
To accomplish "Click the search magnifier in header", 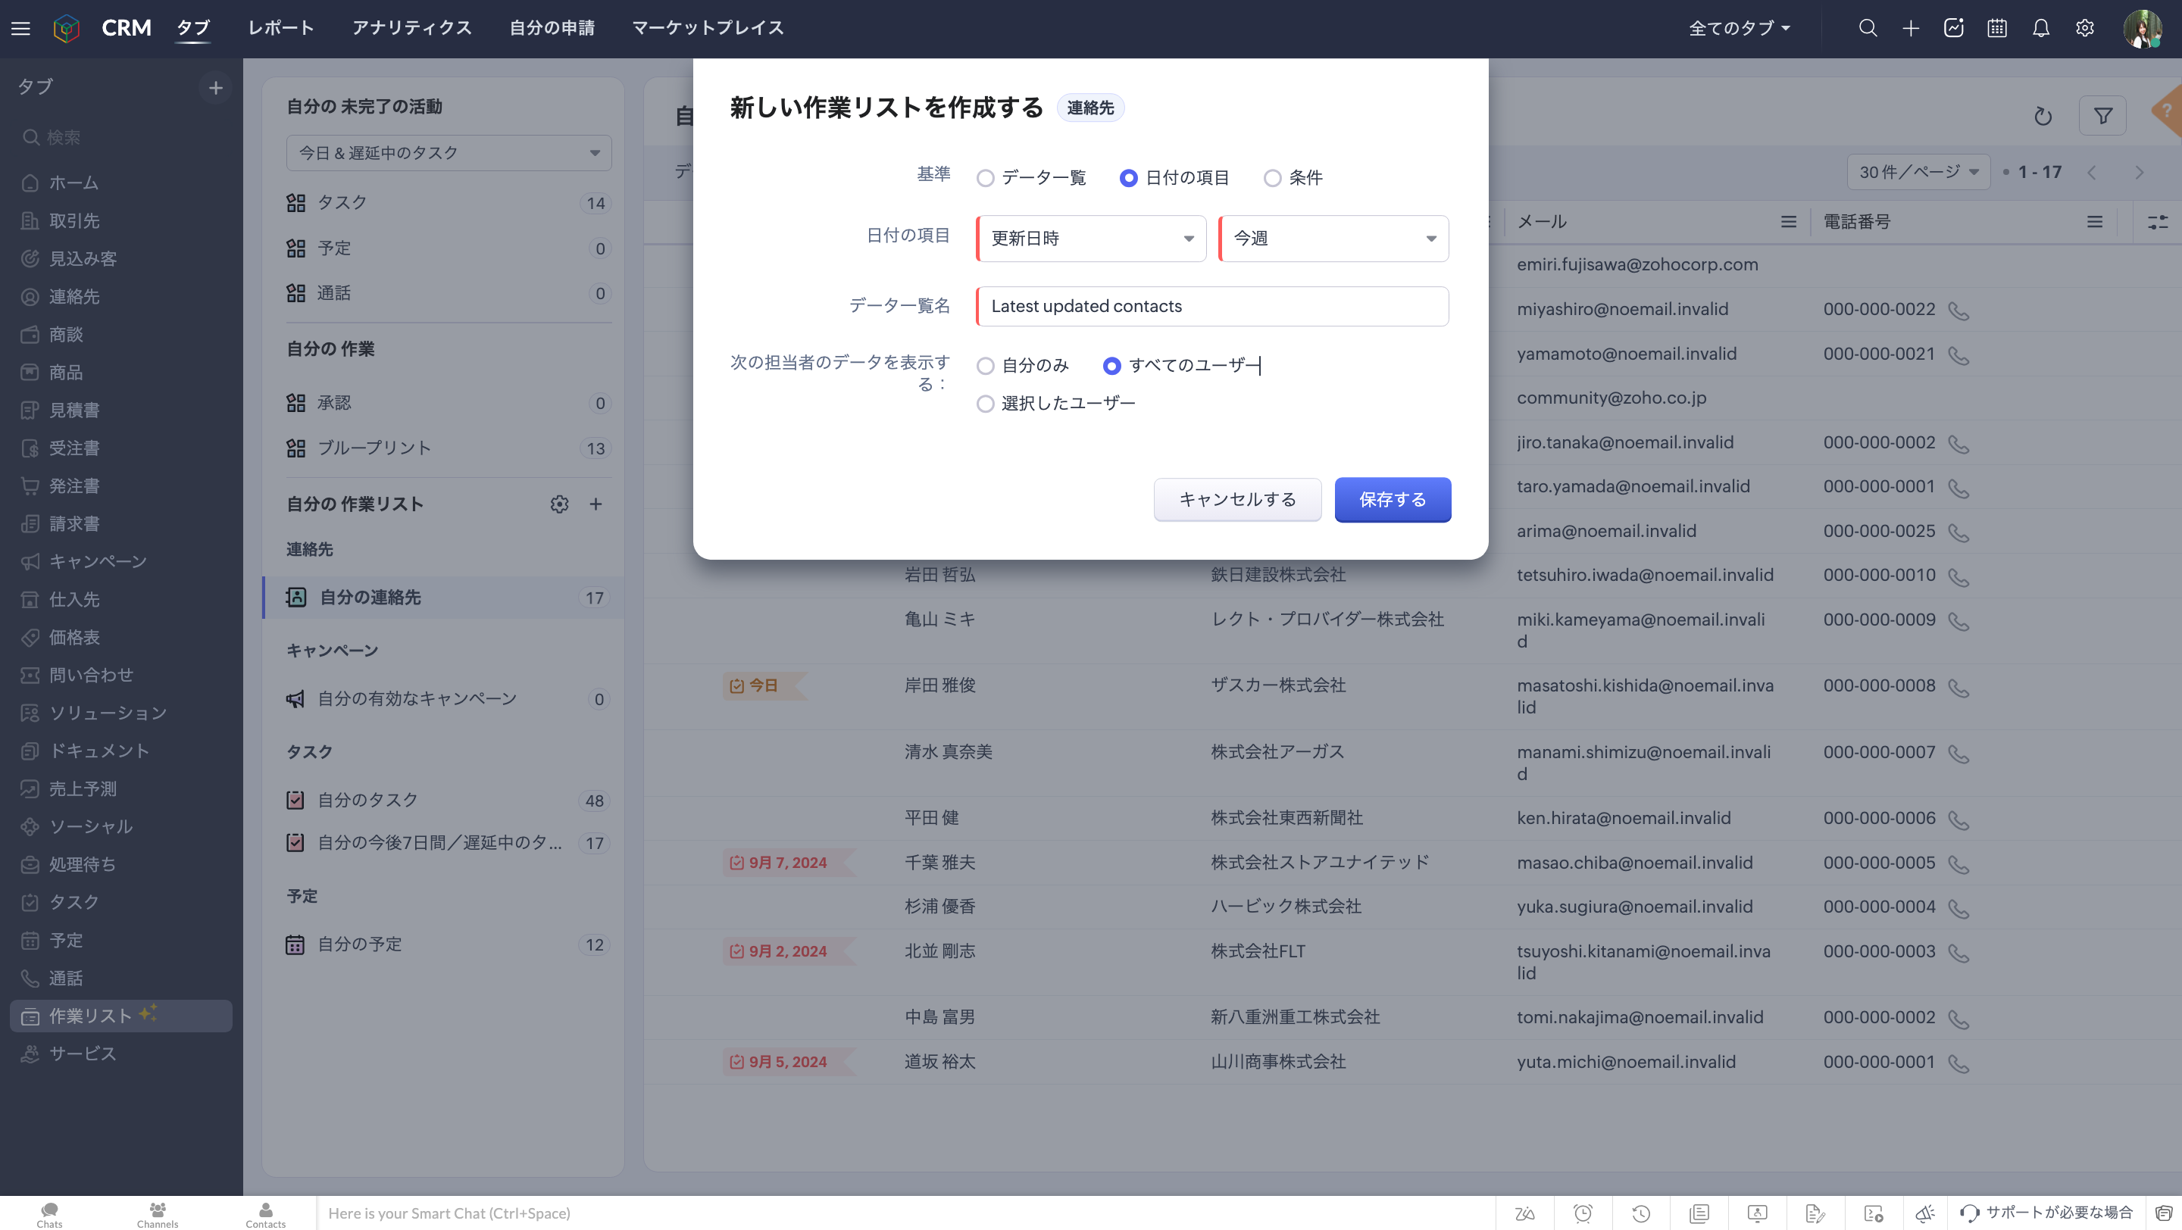I will coord(1868,28).
